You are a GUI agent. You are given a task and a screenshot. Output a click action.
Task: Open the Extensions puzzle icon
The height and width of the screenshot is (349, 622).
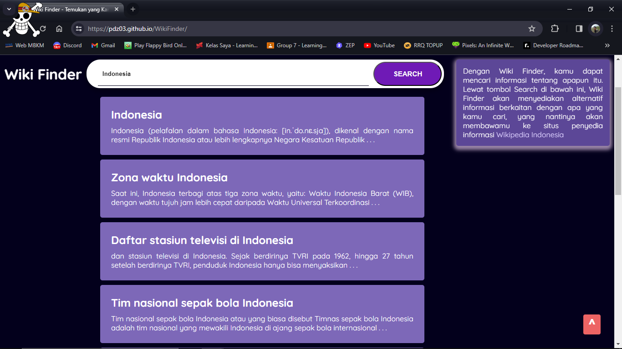(x=555, y=29)
